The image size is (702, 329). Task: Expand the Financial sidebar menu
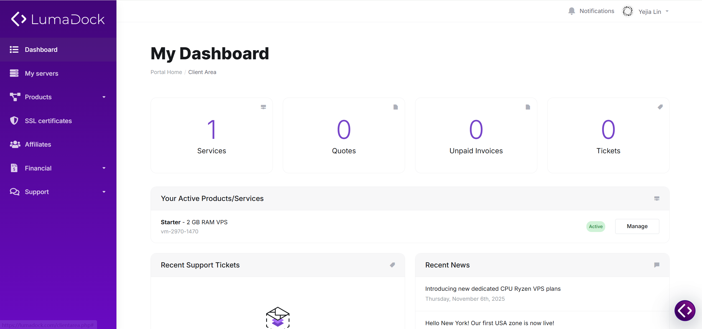(58, 168)
